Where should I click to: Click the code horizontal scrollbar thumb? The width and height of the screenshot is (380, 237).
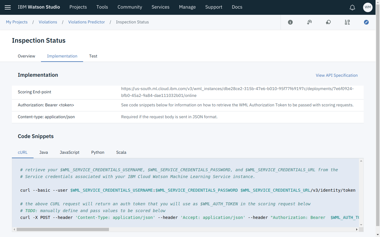point(63,229)
